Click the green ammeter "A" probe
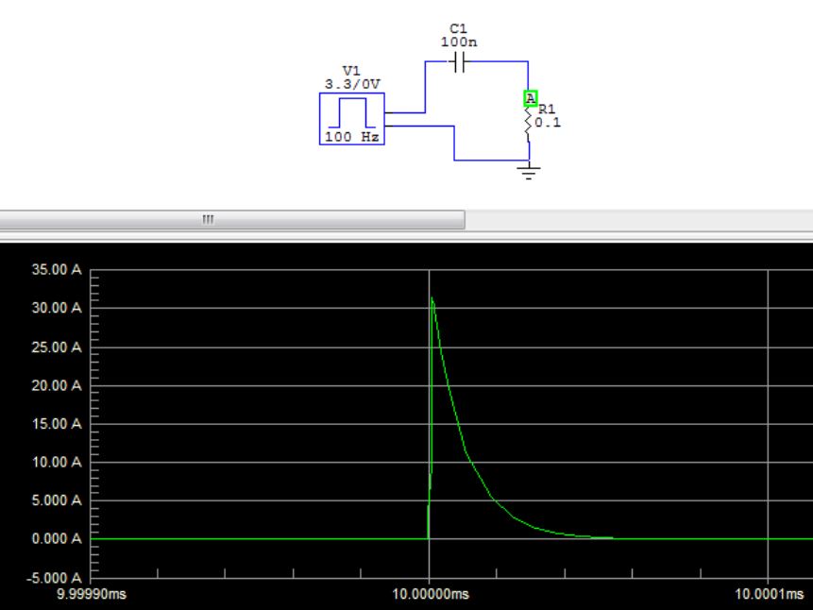 (x=530, y=96)
